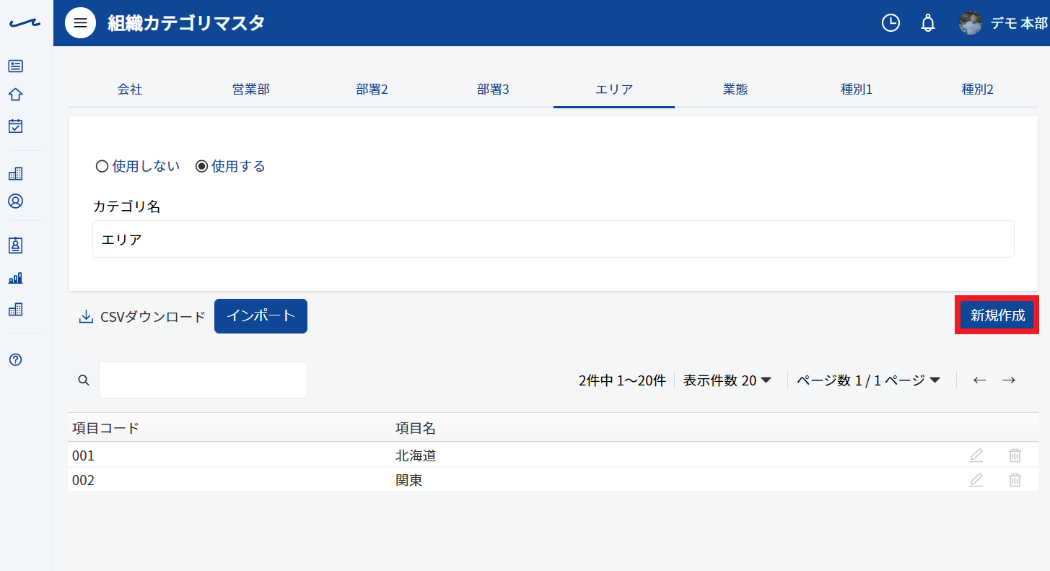
Task: Click the インポート button
Action: 261,316
